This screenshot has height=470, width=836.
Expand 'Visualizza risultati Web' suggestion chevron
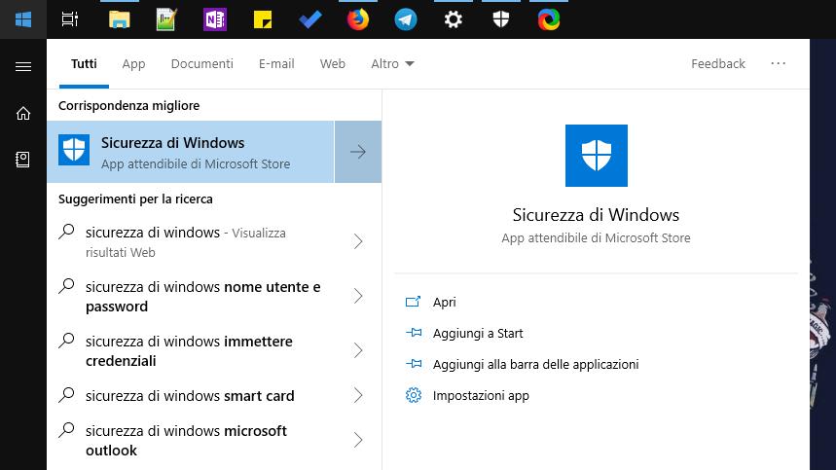click(358, 242)
